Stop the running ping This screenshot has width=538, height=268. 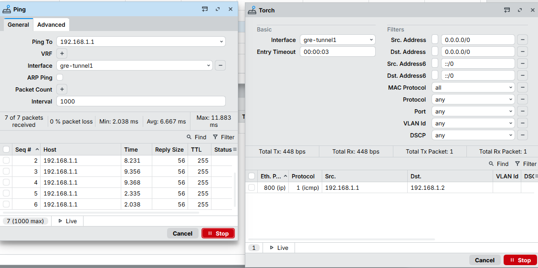point(218,234)
